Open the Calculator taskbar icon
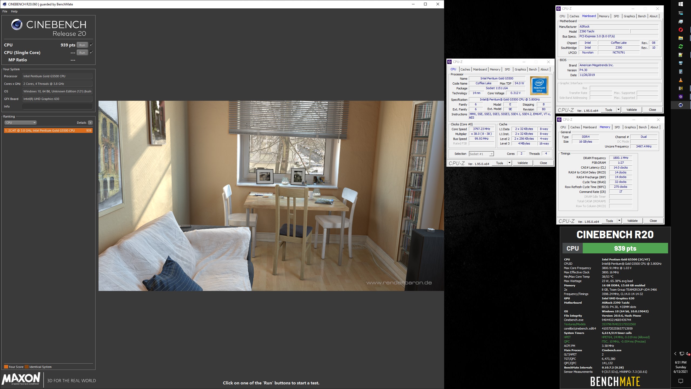The image size is (691, 389). [680, 72]
